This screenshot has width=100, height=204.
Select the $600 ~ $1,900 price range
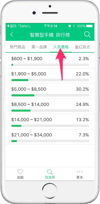50,61
